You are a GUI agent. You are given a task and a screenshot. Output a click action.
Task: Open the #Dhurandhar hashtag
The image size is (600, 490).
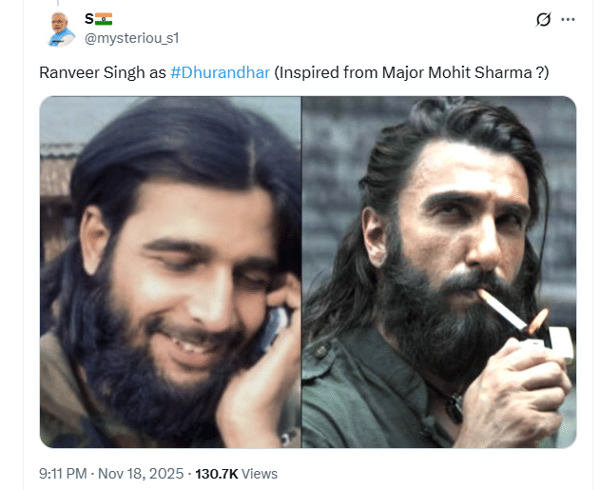click(x=221, y=72)
